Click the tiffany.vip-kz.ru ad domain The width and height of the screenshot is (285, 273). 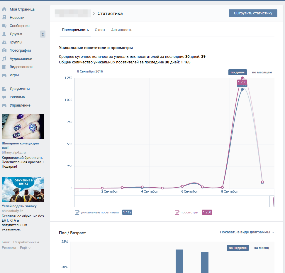(x=14, y=152)
